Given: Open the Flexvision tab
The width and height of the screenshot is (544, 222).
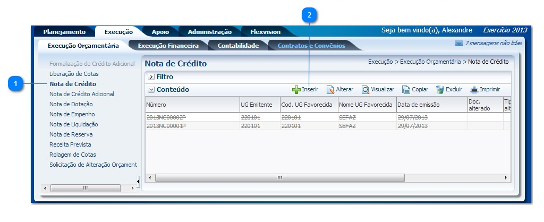Looking at the screenshot, I should [265, 32].
